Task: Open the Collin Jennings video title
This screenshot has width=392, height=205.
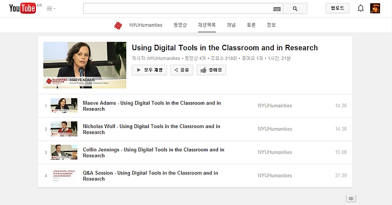Action: point(154,153)
